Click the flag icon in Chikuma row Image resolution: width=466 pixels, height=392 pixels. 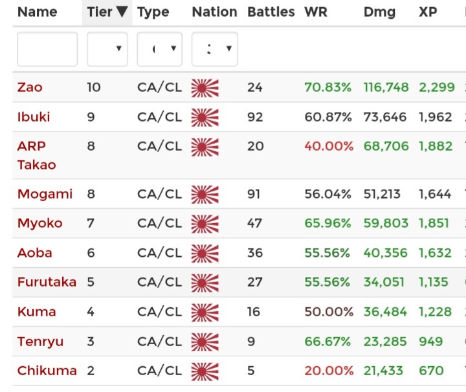(x=205, y=371)
